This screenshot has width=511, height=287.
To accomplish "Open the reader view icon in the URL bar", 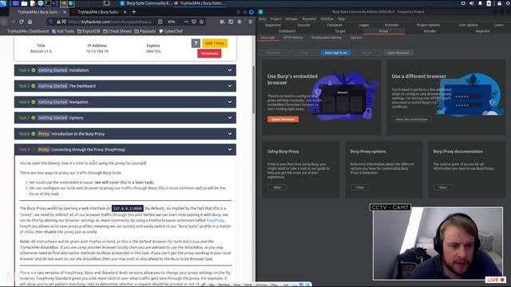I will click(160, 22).
